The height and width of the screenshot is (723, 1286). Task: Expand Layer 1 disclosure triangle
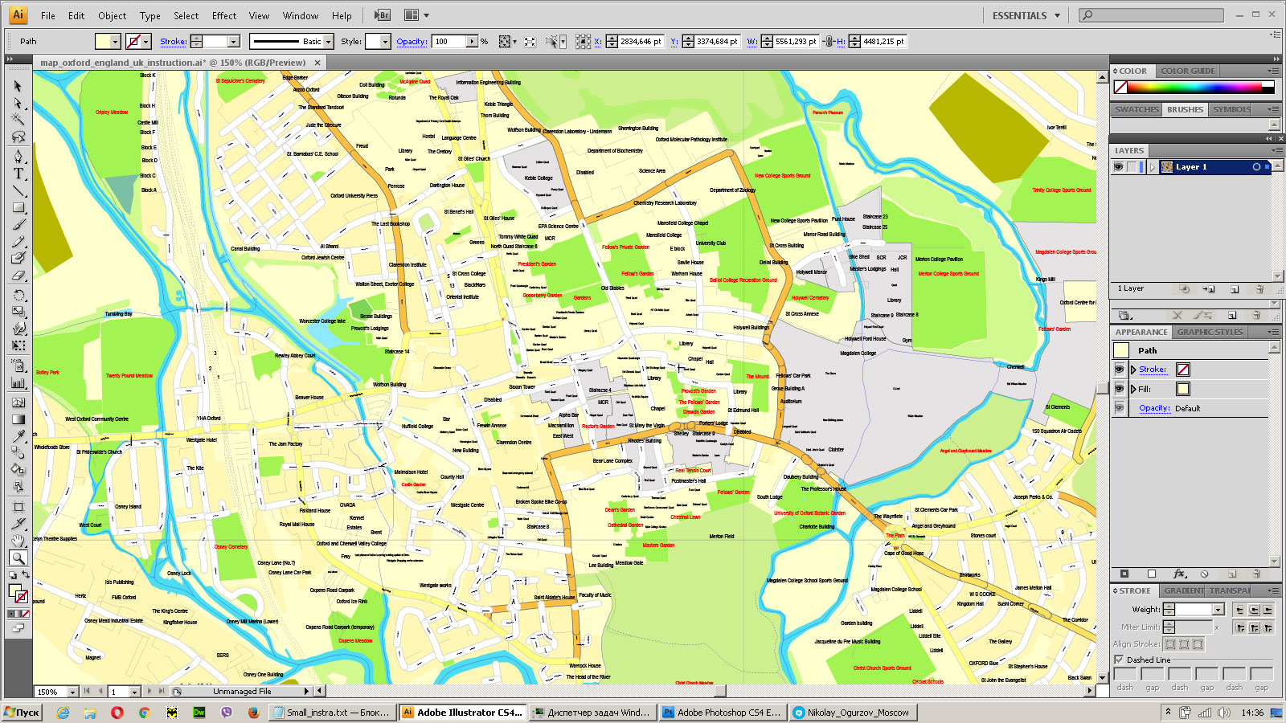point(1153,167)
